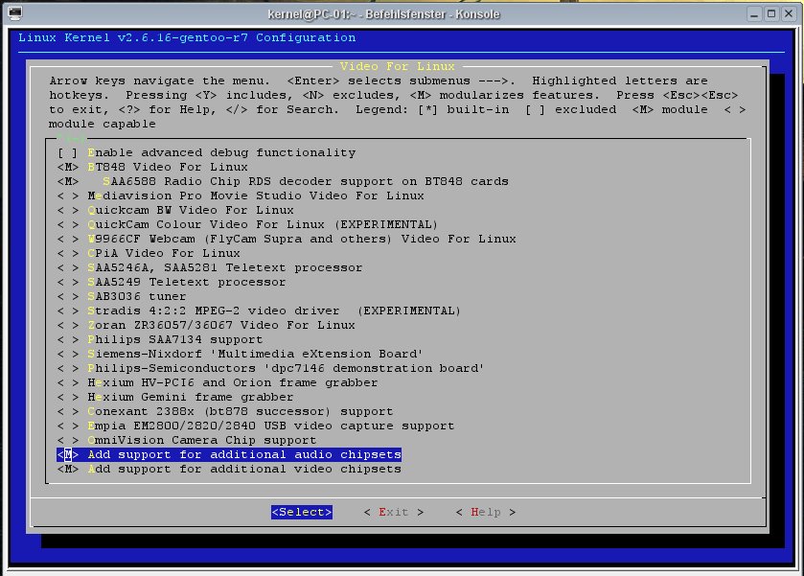Select Siemens-Nixdorf Multimedia eXtension Board entry
Viewport: 804px width, 576px height.
click(x=241, y=354)
